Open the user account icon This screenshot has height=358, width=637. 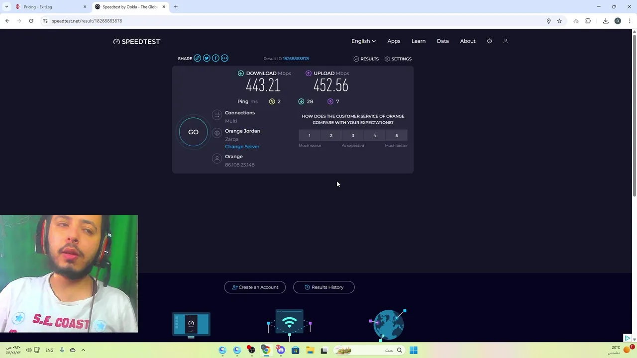(506, 41)
